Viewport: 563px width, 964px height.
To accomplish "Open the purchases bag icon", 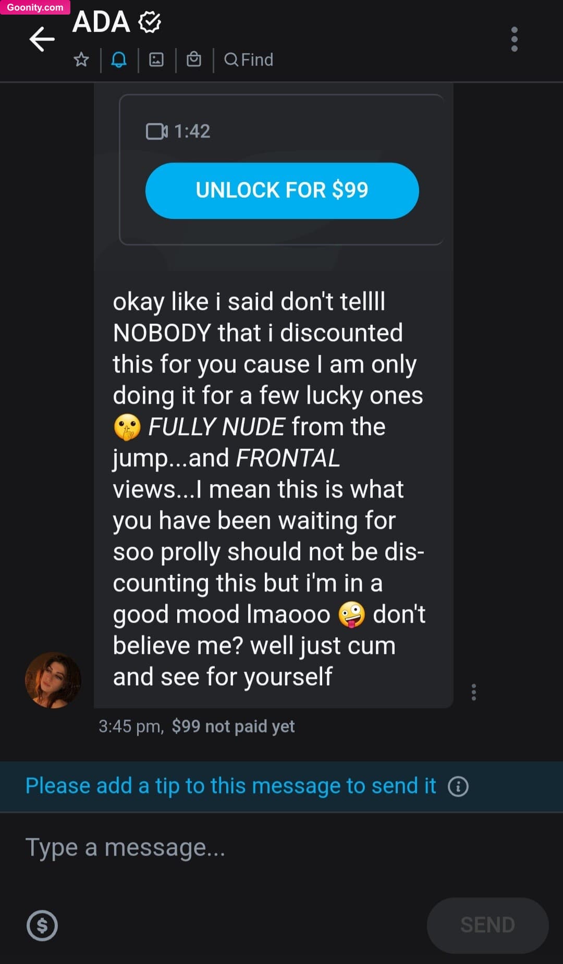I will [194, 59].
